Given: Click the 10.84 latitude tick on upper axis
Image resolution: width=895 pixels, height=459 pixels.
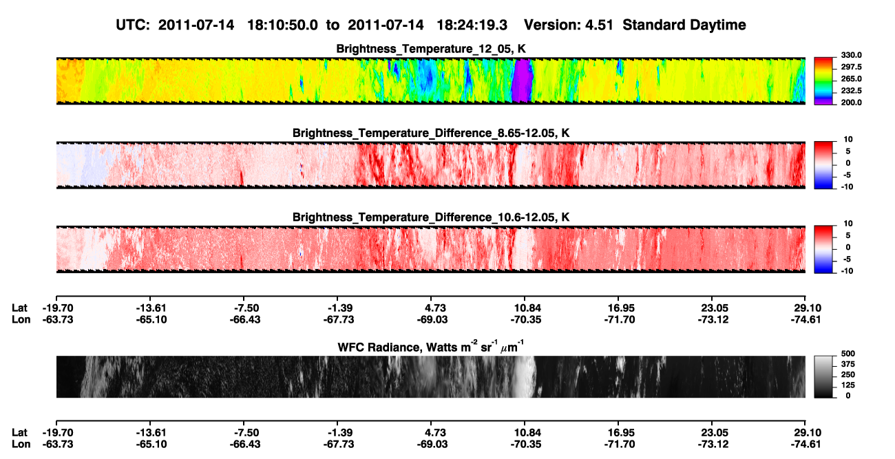Looking at the screenshot, I should click(x=525, y=308).
